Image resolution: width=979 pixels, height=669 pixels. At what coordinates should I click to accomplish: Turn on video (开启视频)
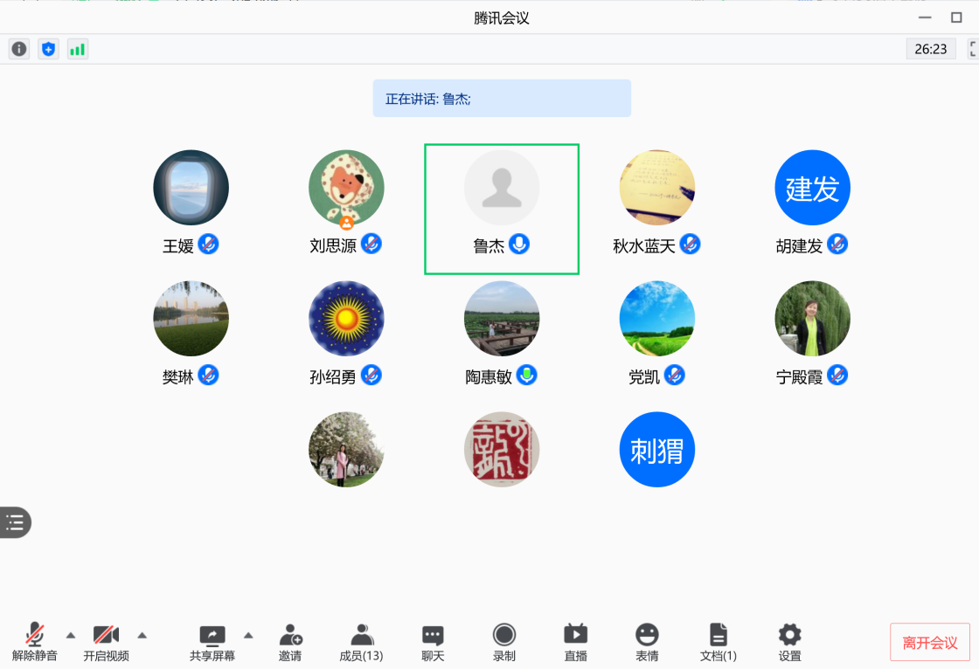coord(106,641)
